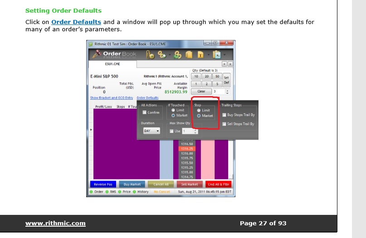The image size is (366, 238).
Task: Click the quantity 2 button
Action: click(x=207, y=84)
